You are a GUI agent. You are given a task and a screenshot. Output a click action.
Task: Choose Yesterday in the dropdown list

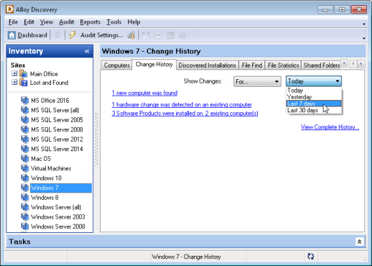314,97
